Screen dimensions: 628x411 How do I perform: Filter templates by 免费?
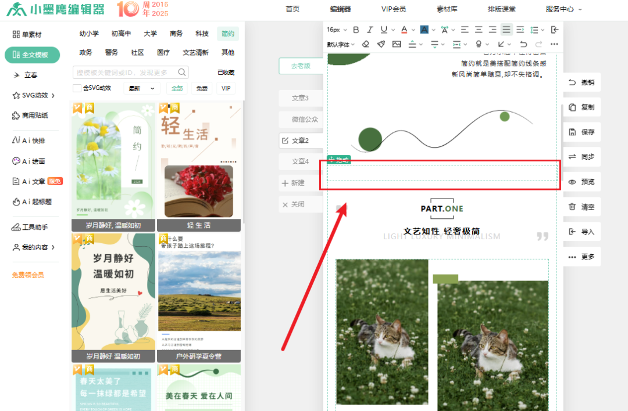(202, 88)
